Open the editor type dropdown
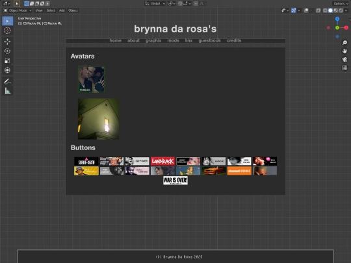Screen dimensions: 351x263 6,4
